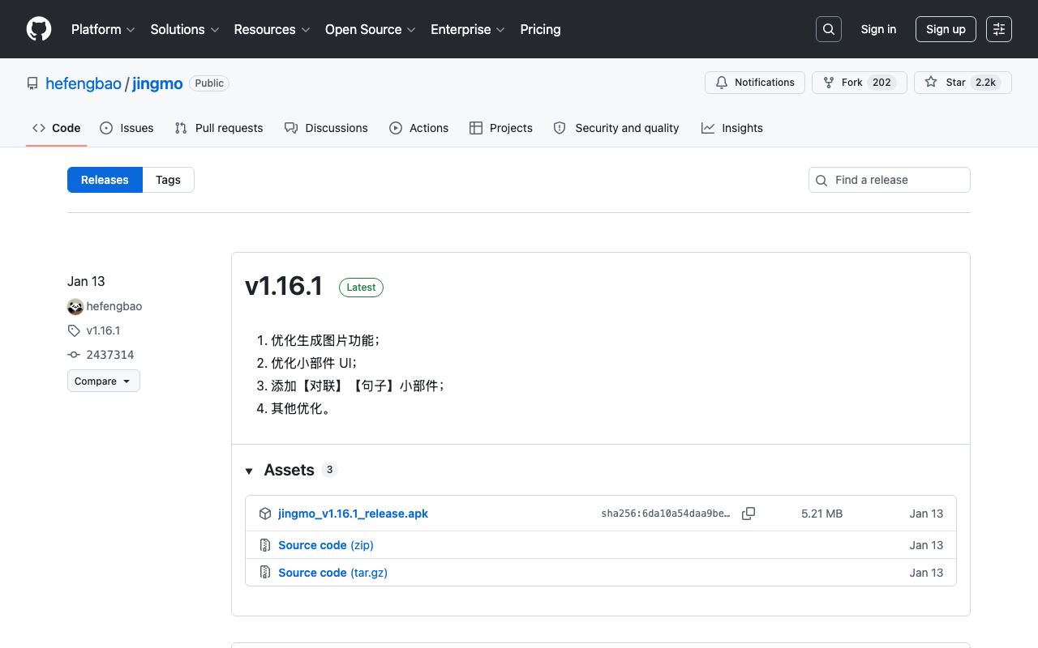The width and height of the screenshot is (1038, 648).
Task: Open the appearance settings icon in header
Action: [x=999, y=29]
